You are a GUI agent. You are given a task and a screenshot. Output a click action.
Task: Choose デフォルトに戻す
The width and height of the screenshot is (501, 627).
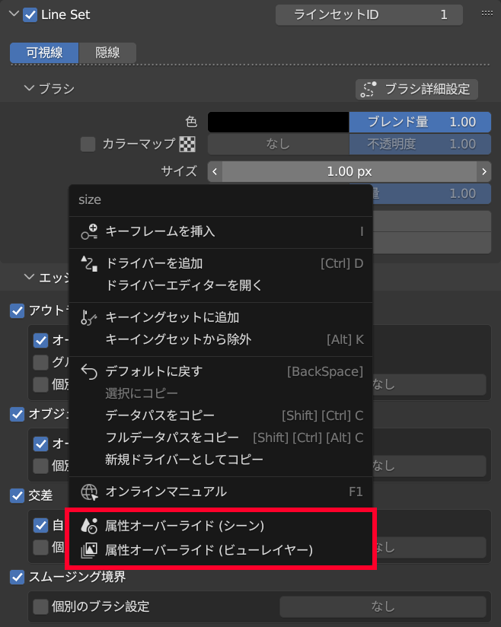pyautogui.click(x=221, y=371)
